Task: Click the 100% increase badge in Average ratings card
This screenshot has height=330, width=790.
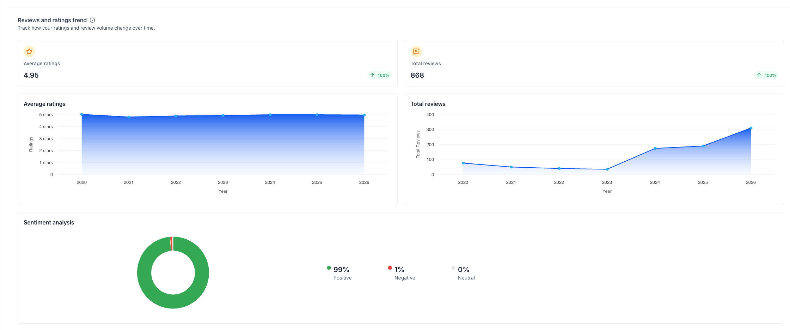Action: (x=380, y=75)
